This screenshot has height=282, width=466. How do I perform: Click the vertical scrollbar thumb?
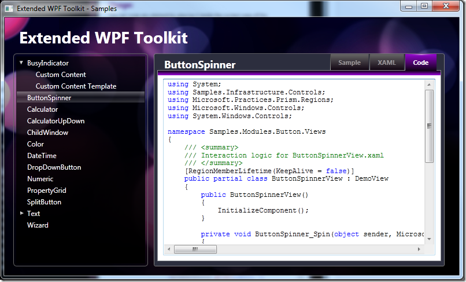point(429,126)
